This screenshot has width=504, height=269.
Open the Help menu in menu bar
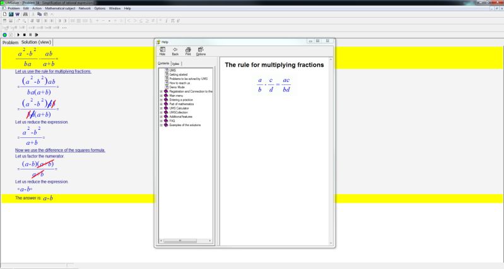[x=127, y=8]
